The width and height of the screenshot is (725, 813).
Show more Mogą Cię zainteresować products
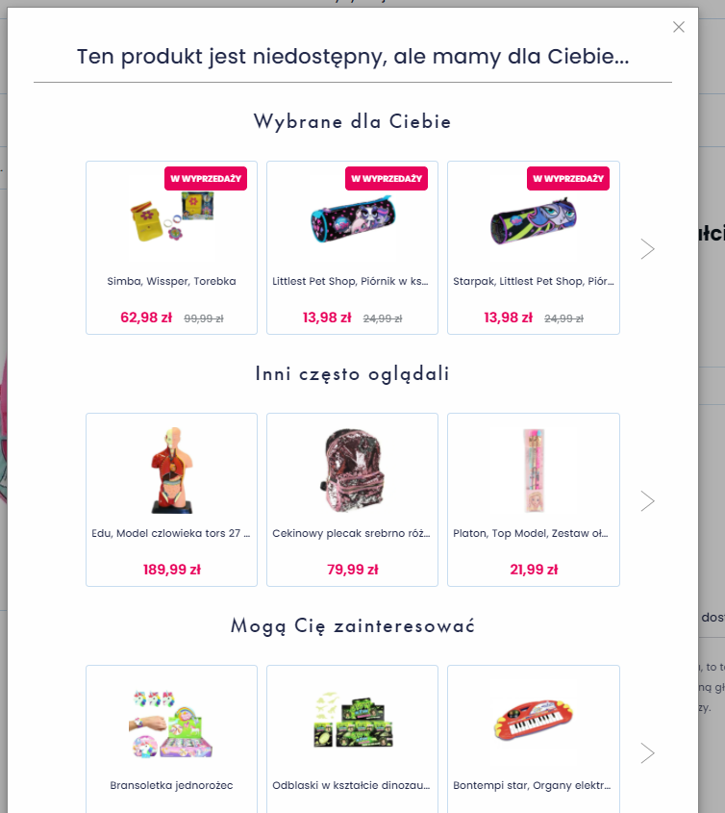648,752
